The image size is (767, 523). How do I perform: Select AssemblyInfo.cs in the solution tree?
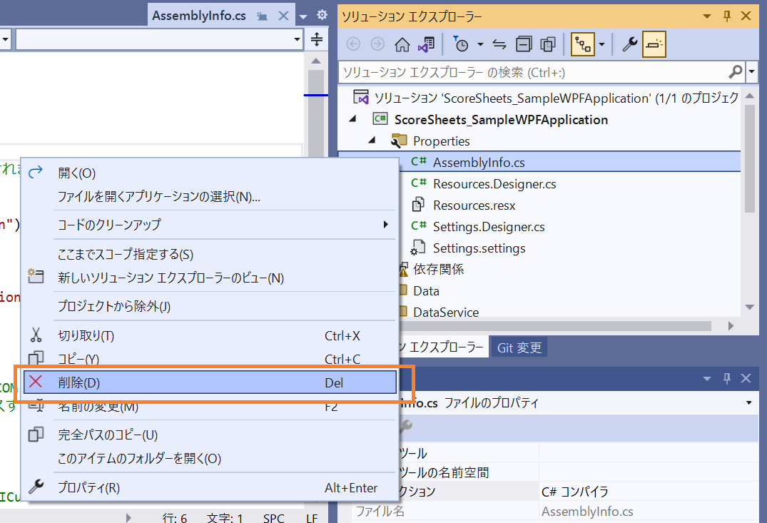[479, 163]
